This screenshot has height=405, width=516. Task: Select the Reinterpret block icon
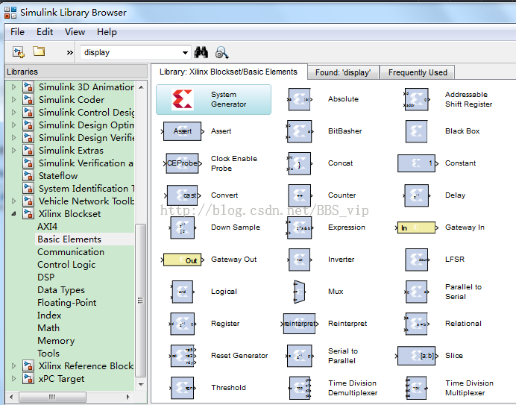300,324
